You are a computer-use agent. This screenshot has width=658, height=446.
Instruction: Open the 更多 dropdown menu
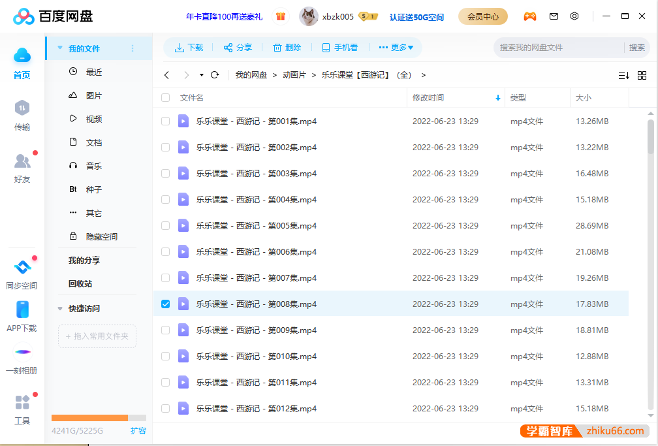tap(396, 48)
